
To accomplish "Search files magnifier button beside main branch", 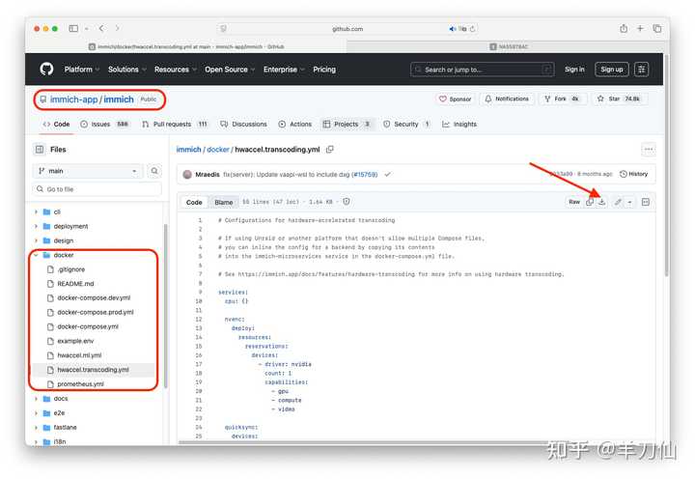I will click(154, 171).
